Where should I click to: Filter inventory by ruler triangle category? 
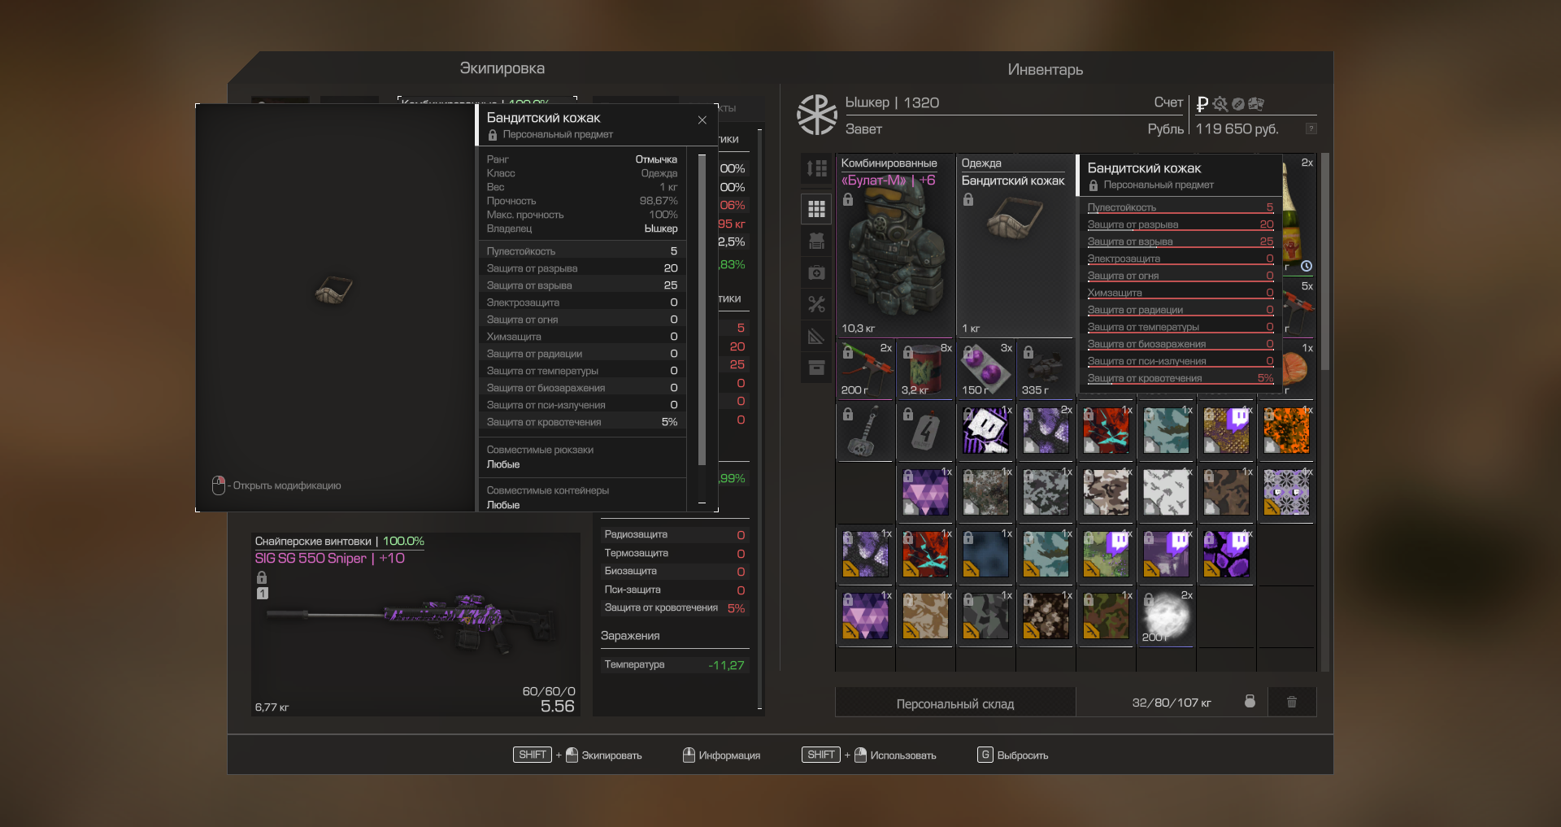coord(816,336)
